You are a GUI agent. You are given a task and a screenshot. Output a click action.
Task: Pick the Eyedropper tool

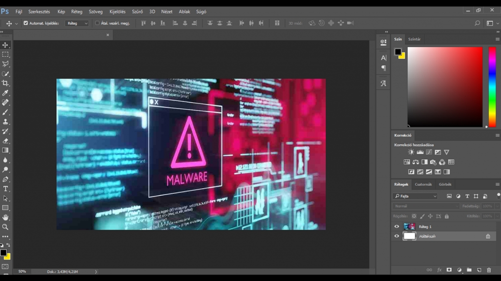point(5,93)
